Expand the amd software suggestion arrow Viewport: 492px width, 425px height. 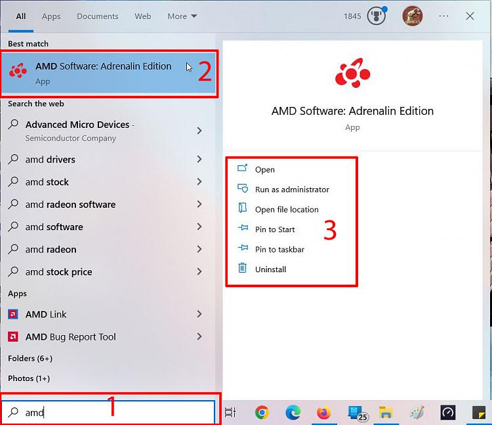pos(199,227)
